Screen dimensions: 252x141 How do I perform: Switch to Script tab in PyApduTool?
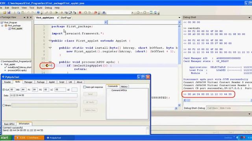pos(62,82)
